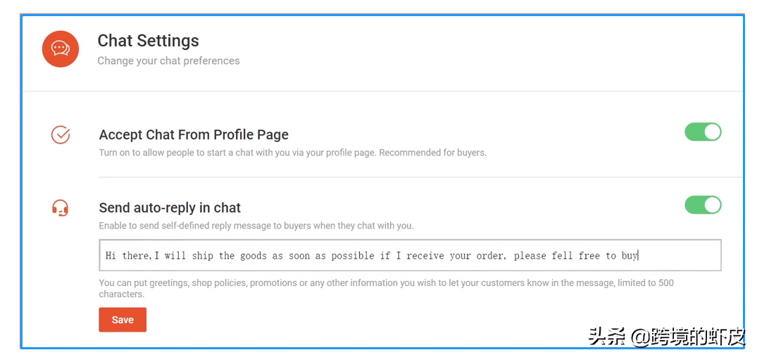
Task: Focus the auto-reply message text box
Action: (x=410, y=255)
